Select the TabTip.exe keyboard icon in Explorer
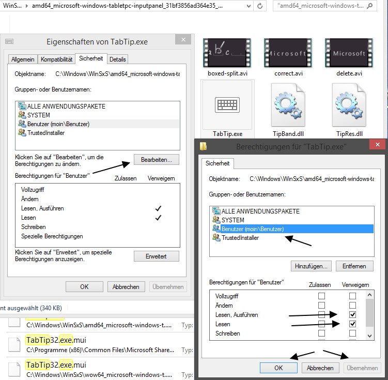This screenshot has height=380, width=388. (x=227, y=105)
